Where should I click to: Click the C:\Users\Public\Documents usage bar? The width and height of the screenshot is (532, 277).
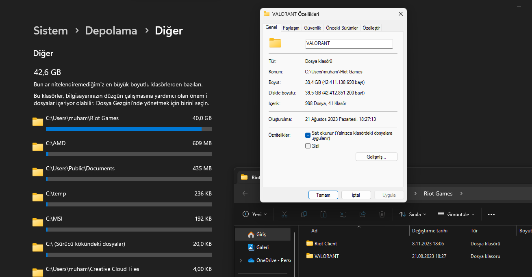pyautogui.click(x=129, y=179)
